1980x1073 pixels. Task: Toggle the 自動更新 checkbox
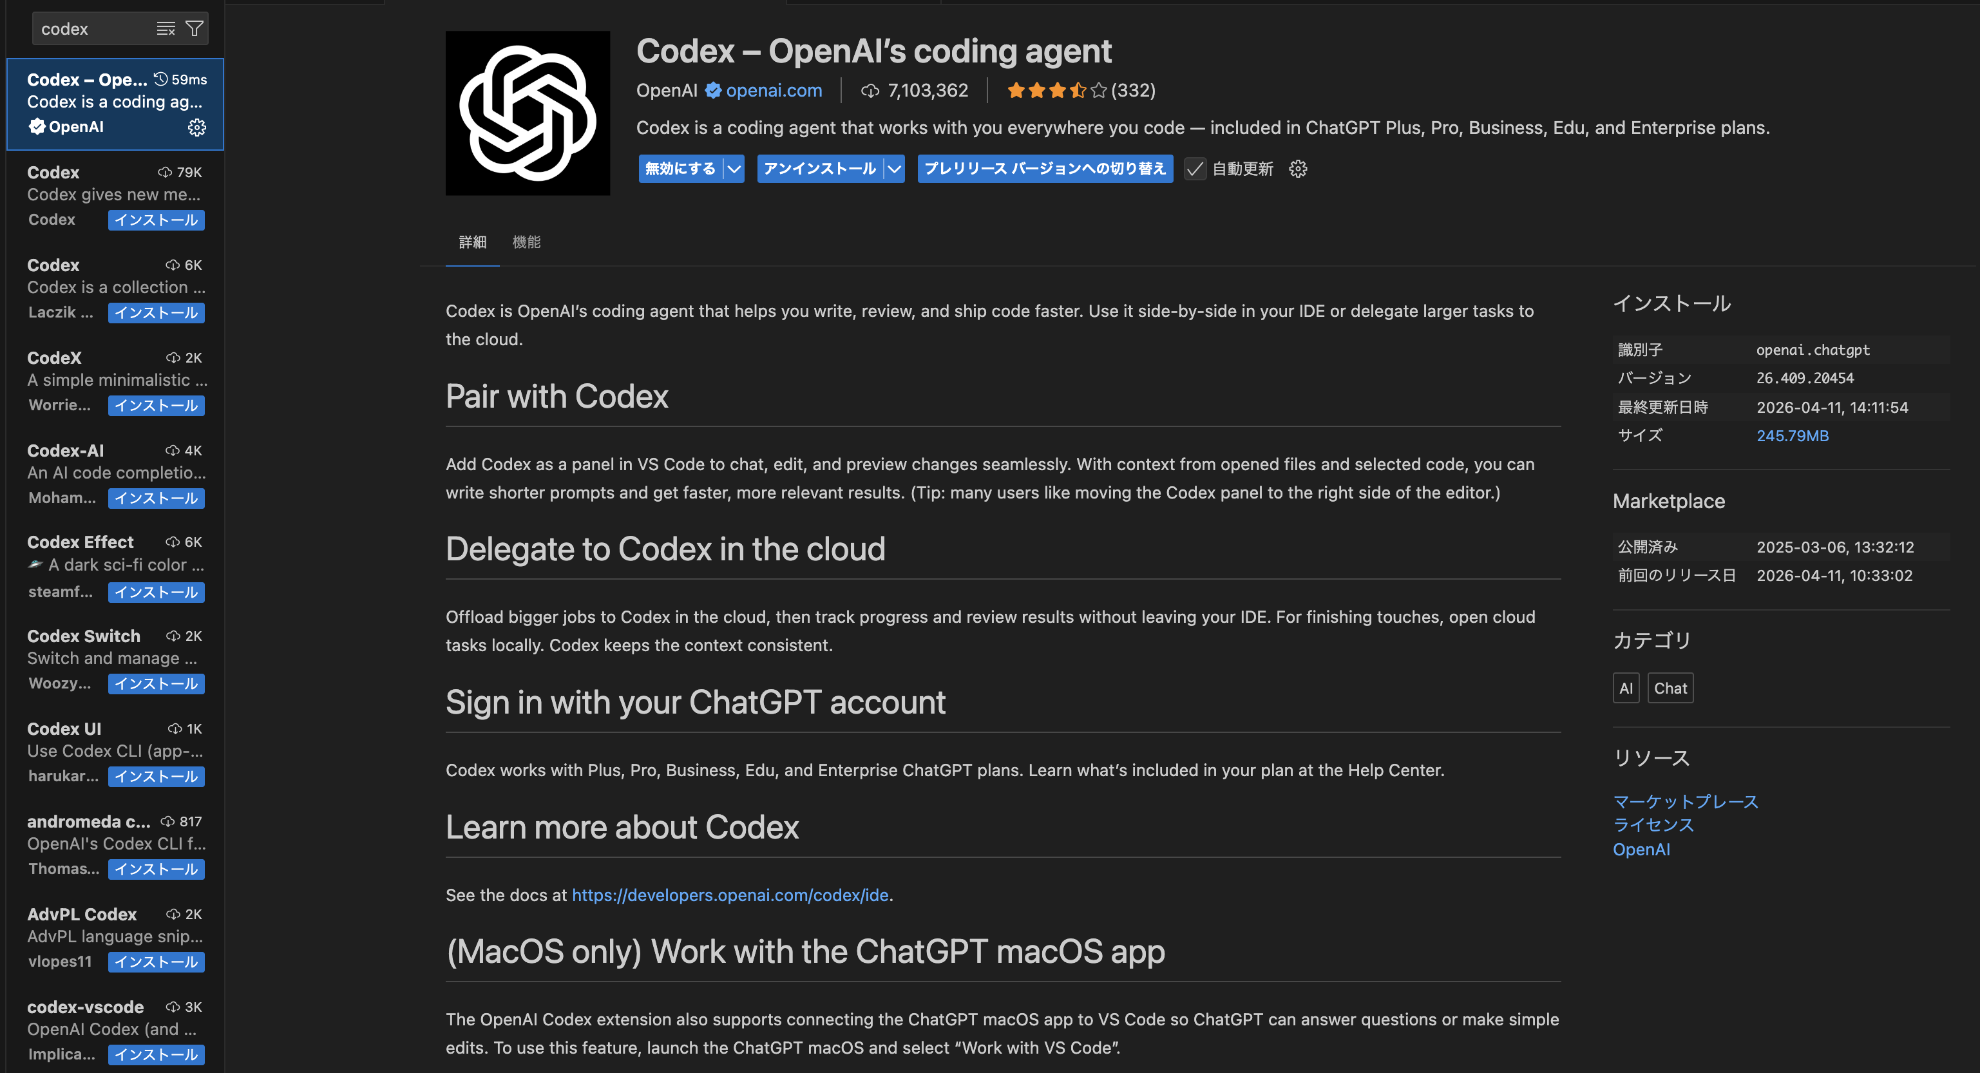point(1194,169)
